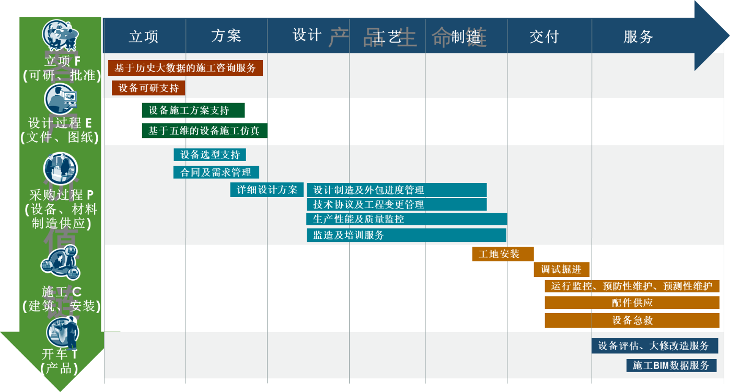Click the 施工 C (建筑、安装) label
Viewport: 730px width, 392px height.
point(62,299)
